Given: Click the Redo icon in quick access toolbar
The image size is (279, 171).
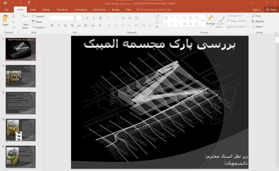Looking at the screenshot, I should [x=21, y=3].
